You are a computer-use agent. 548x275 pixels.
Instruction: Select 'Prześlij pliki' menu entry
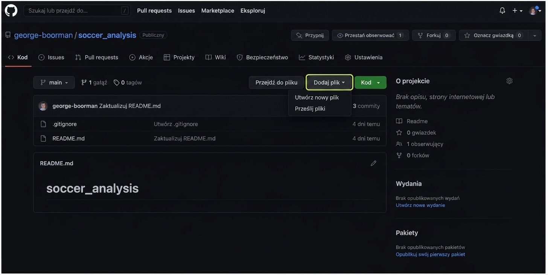click(x=310, y=109)
